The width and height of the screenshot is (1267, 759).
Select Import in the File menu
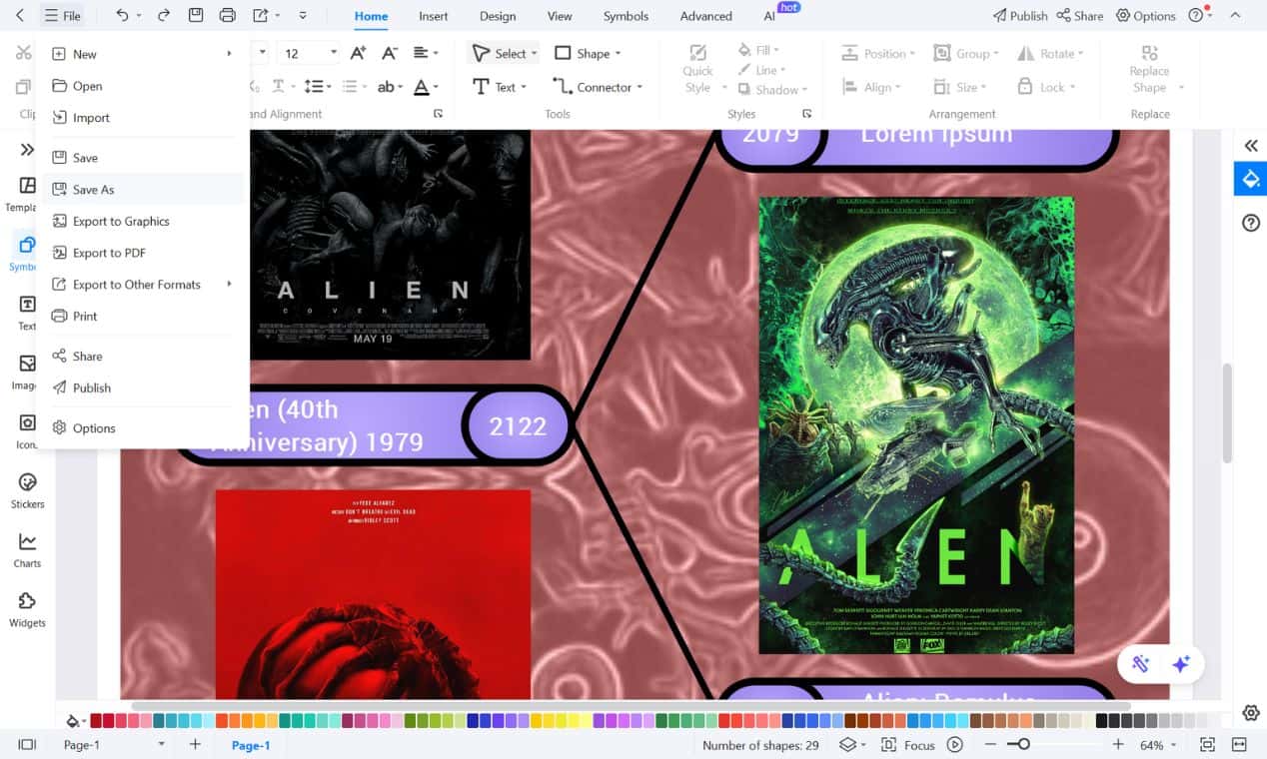(142, 118)
